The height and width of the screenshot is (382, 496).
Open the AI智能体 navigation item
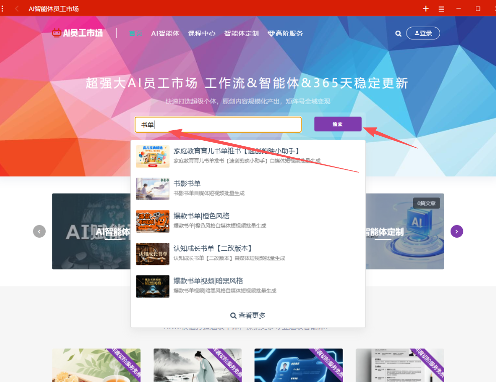coord(165,34)
